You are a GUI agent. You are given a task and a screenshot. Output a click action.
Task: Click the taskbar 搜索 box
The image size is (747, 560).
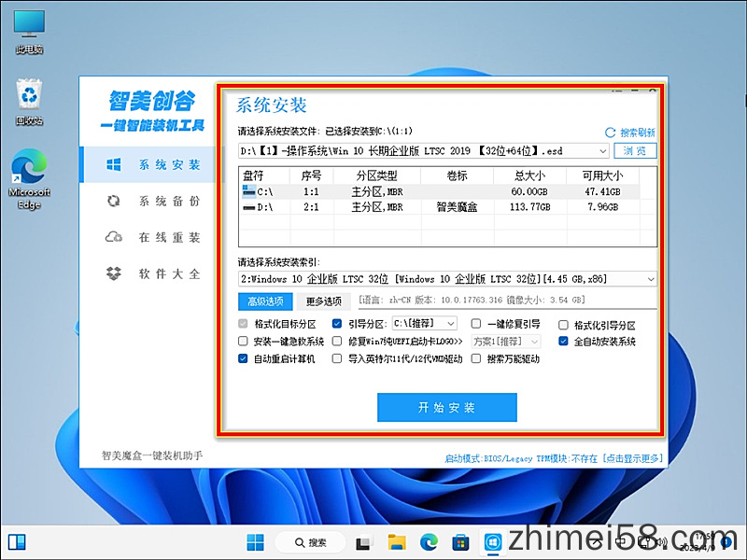310,542
